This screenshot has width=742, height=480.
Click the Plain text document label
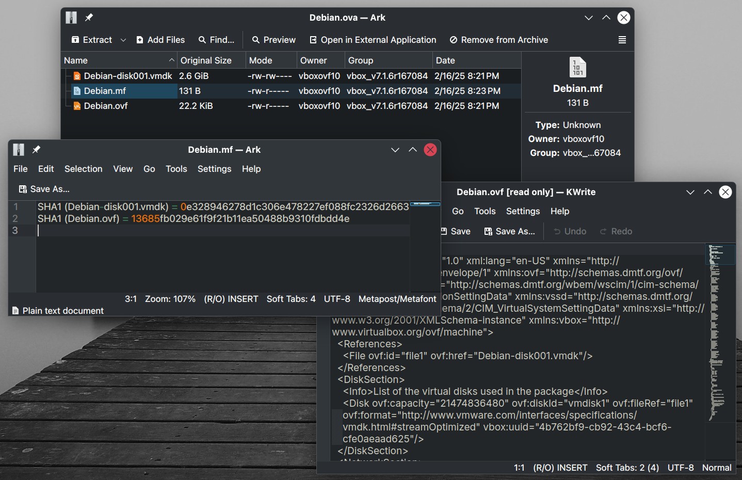[x=63, y=311]
